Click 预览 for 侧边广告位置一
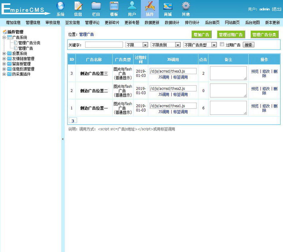 pyautogui.click(x=255, y=106)
